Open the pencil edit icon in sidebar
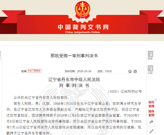 (x=151, y=131)
